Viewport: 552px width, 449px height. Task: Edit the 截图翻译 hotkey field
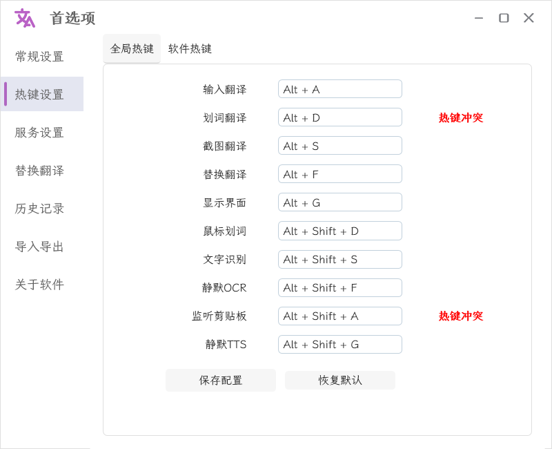click(x=339, y=146)
